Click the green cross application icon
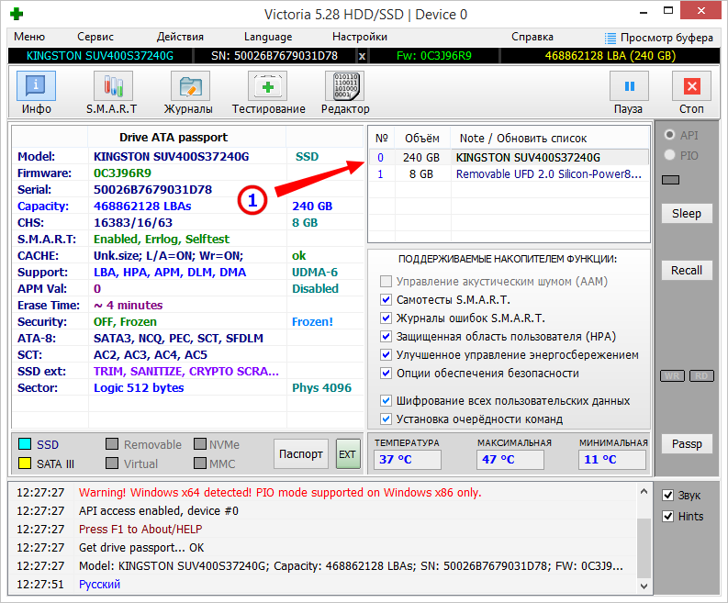This screenshot has height=603, width=728. [17, 14]
